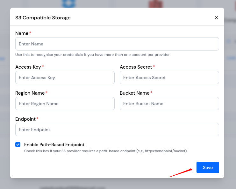236x189 pixels.
Task: Click the Access Secret label
Action: [x=136, y=67]
